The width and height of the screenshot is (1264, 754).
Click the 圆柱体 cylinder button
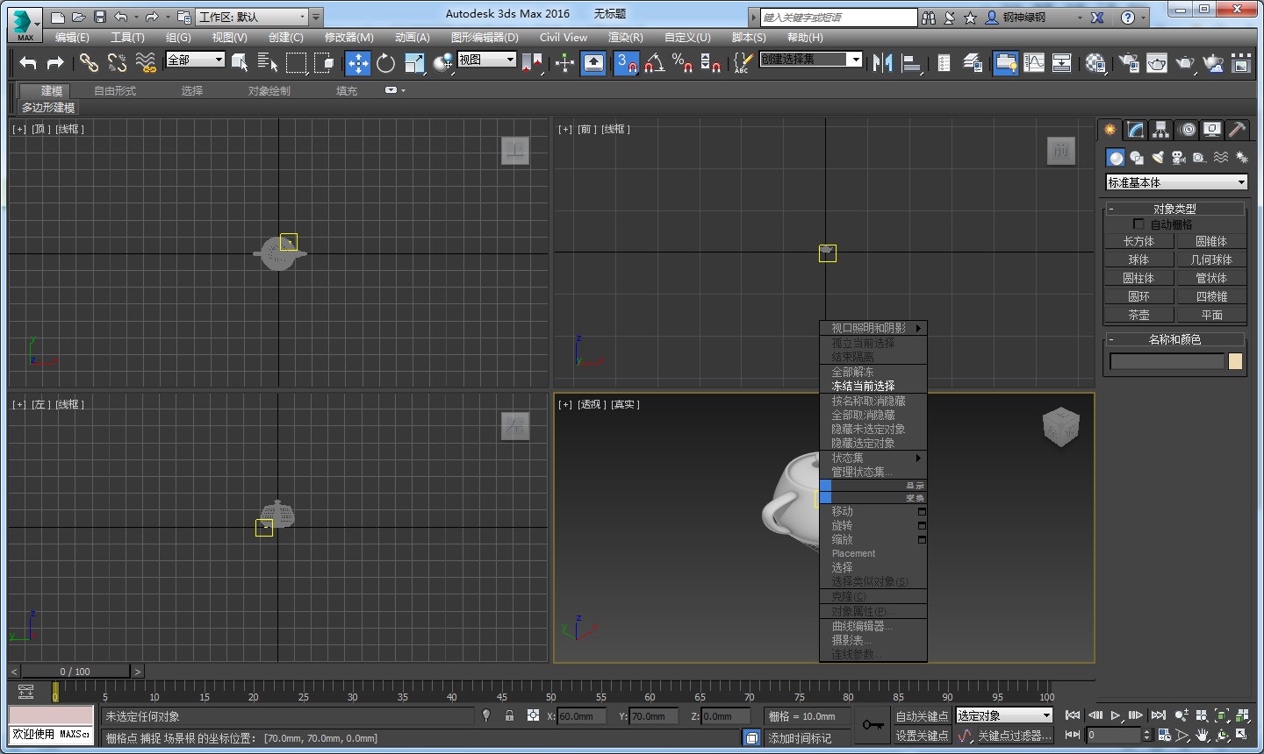[x=1138, y=278]
